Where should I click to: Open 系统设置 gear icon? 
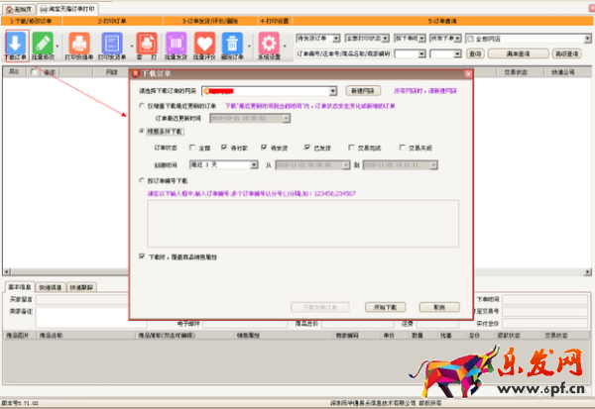coord(268,44)
